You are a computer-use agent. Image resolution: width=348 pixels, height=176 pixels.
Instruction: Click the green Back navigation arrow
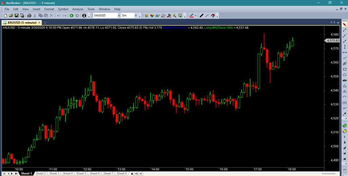coord(71,16)
